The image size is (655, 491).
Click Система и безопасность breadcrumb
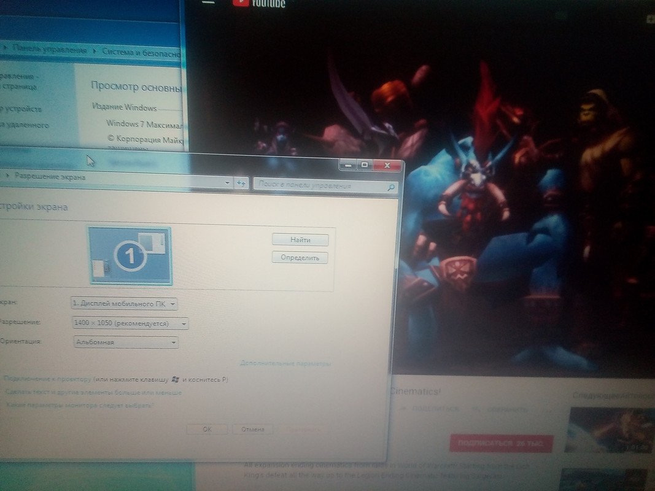tap(141, 53)
